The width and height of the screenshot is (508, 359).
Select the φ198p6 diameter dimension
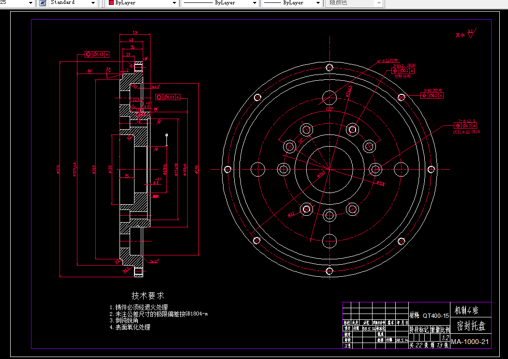point(185,169)
